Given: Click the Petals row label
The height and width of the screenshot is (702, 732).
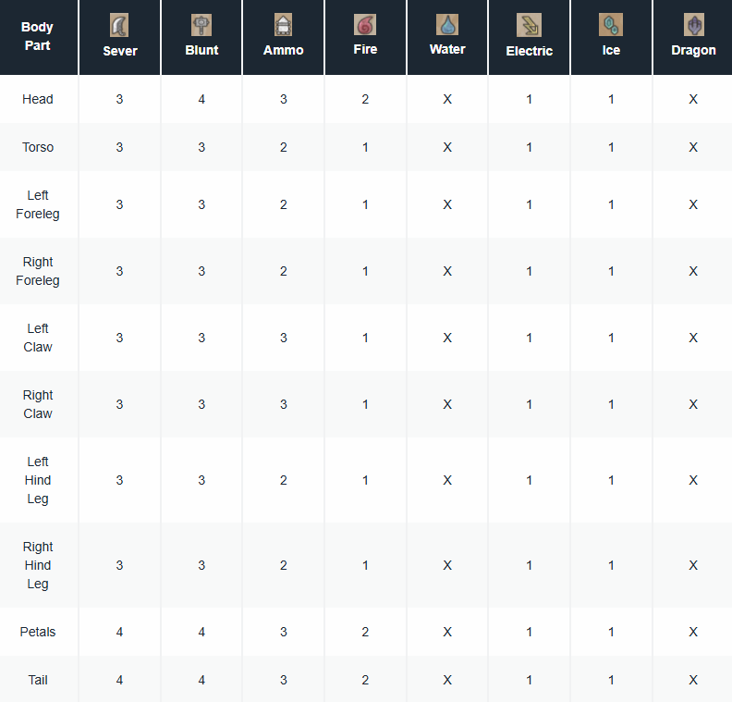Looking at the screenshot, I should 38,632.
